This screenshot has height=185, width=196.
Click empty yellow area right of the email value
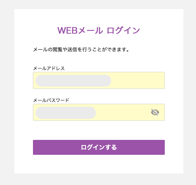[137, 80]
